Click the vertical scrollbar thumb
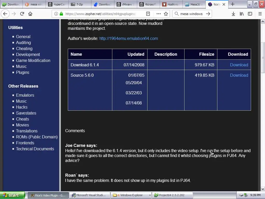The width and height of the screenshot is (265, 199). point(263,58)
